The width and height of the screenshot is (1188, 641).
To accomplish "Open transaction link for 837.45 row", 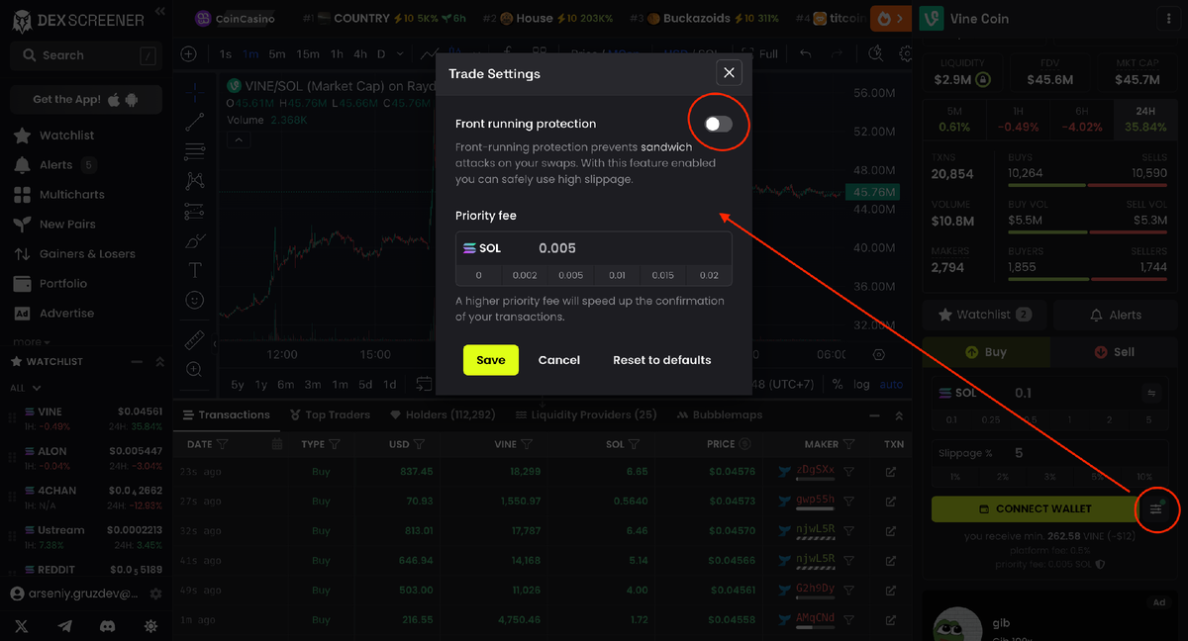I will click(x=891, y=472).
